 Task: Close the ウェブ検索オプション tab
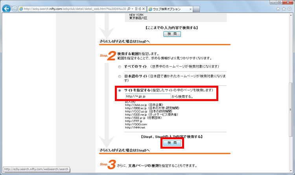click(190, 9)
